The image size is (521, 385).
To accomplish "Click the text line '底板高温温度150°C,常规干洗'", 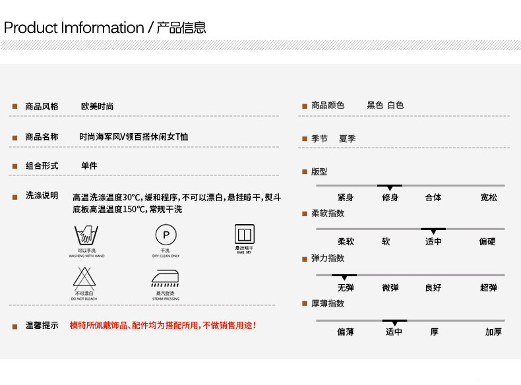I will click(x=127, y=210).
